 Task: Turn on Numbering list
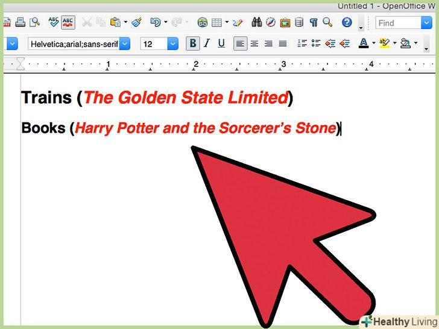302,43
